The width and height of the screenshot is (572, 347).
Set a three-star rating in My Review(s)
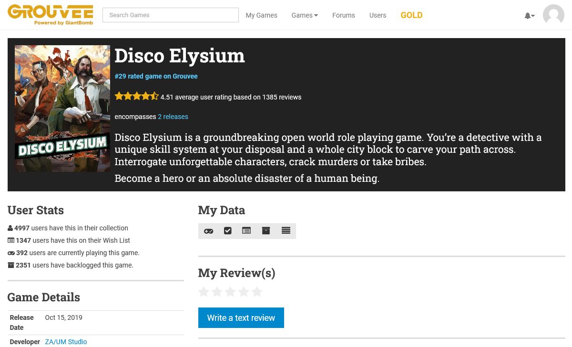(x=230, y=292)
